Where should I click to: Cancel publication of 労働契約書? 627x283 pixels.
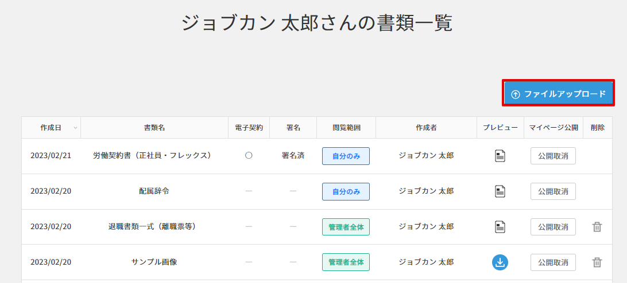553,156
